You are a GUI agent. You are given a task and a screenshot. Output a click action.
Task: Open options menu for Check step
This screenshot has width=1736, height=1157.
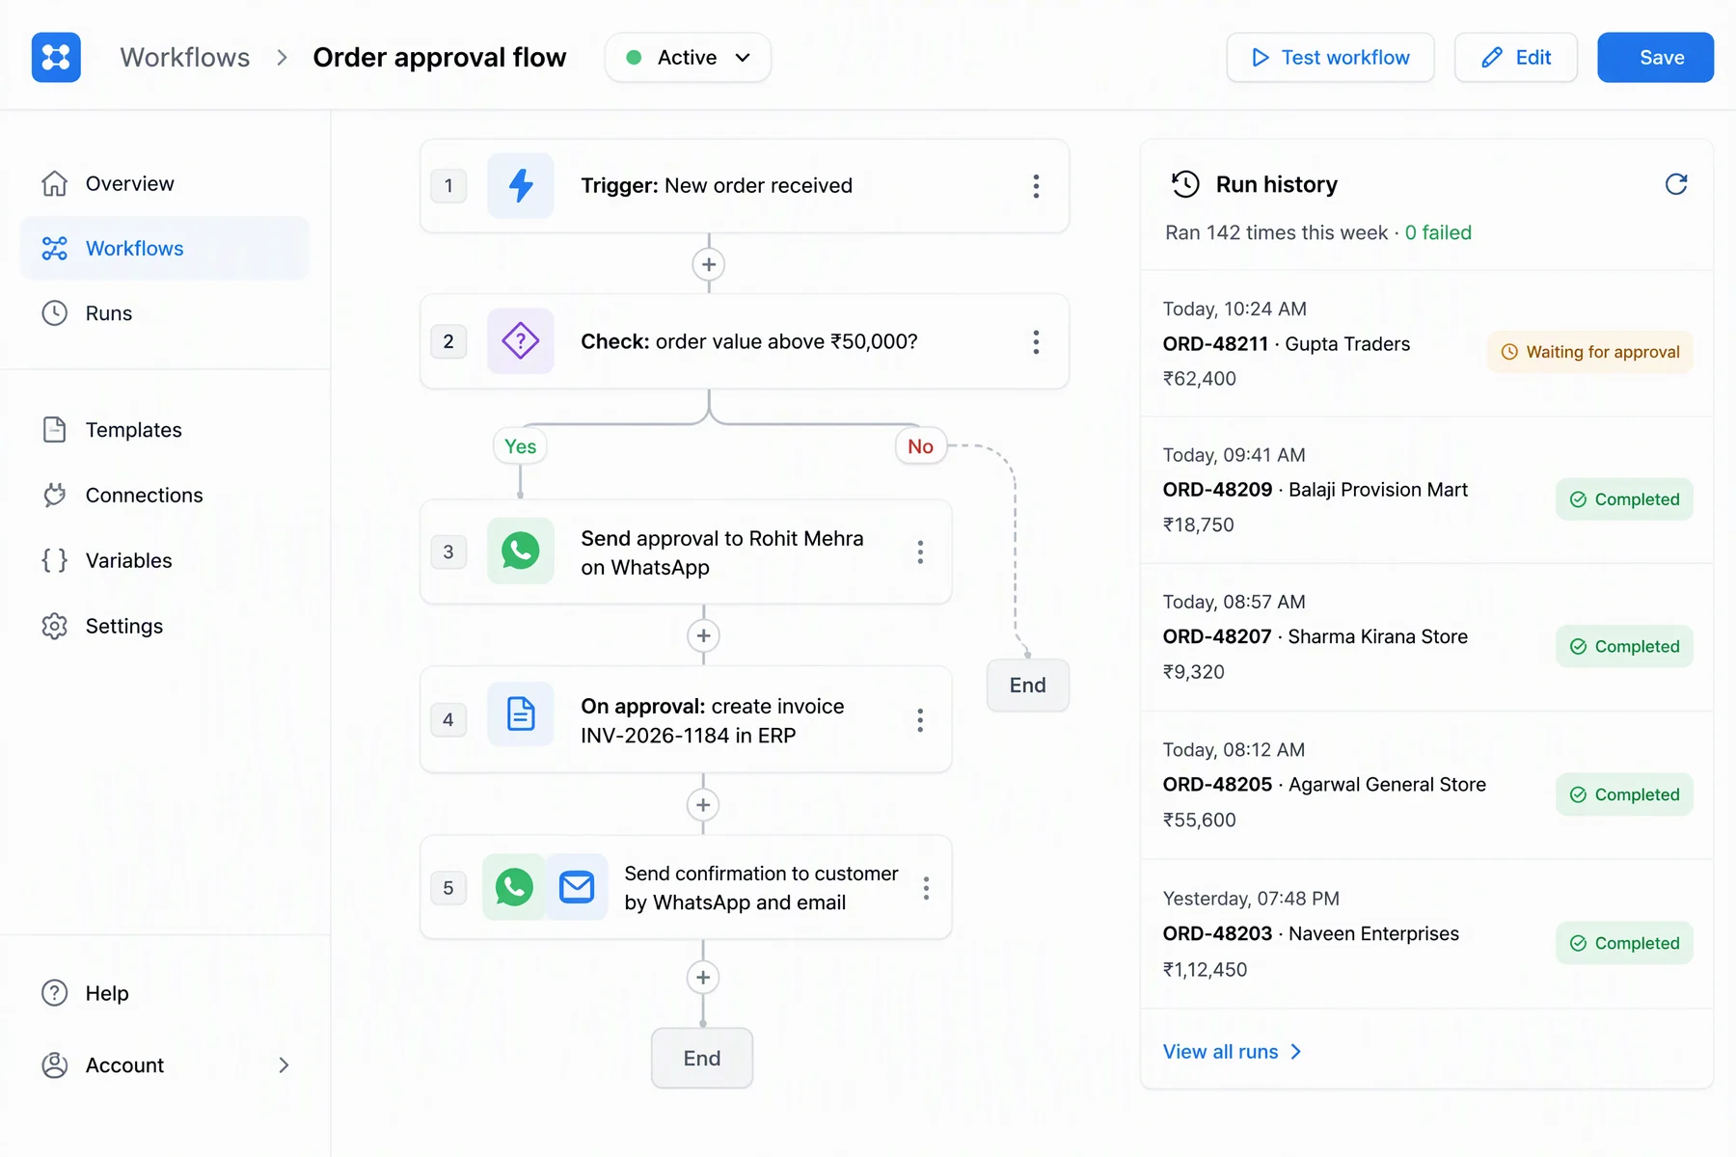coord(1036,341)
